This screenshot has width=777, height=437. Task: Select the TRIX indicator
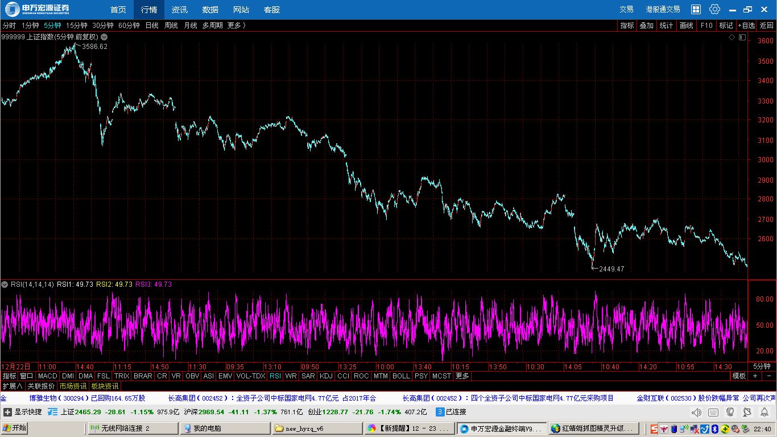pyautogui.click(x=122, y=376)
